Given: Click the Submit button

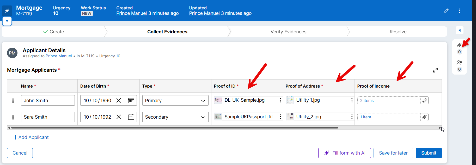Looking at the screenshot, I should tap(428, 153).
